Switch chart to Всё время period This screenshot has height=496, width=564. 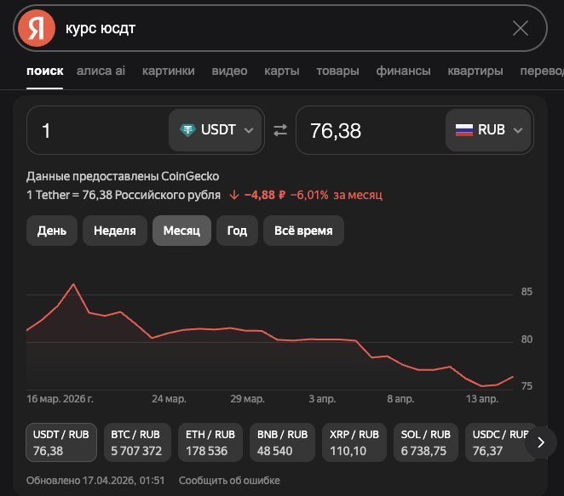[303, 231]
